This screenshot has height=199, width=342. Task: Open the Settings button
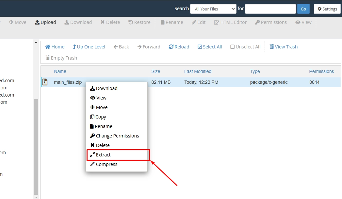coord(327,9)
